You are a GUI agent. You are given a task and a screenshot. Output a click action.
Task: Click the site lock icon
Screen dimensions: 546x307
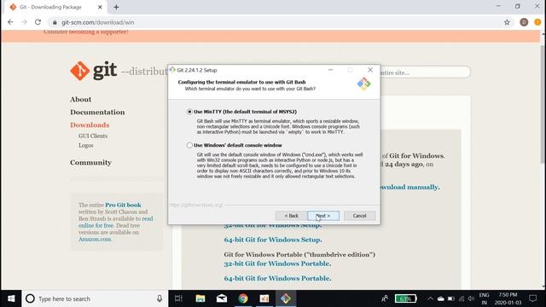(55, 22)
